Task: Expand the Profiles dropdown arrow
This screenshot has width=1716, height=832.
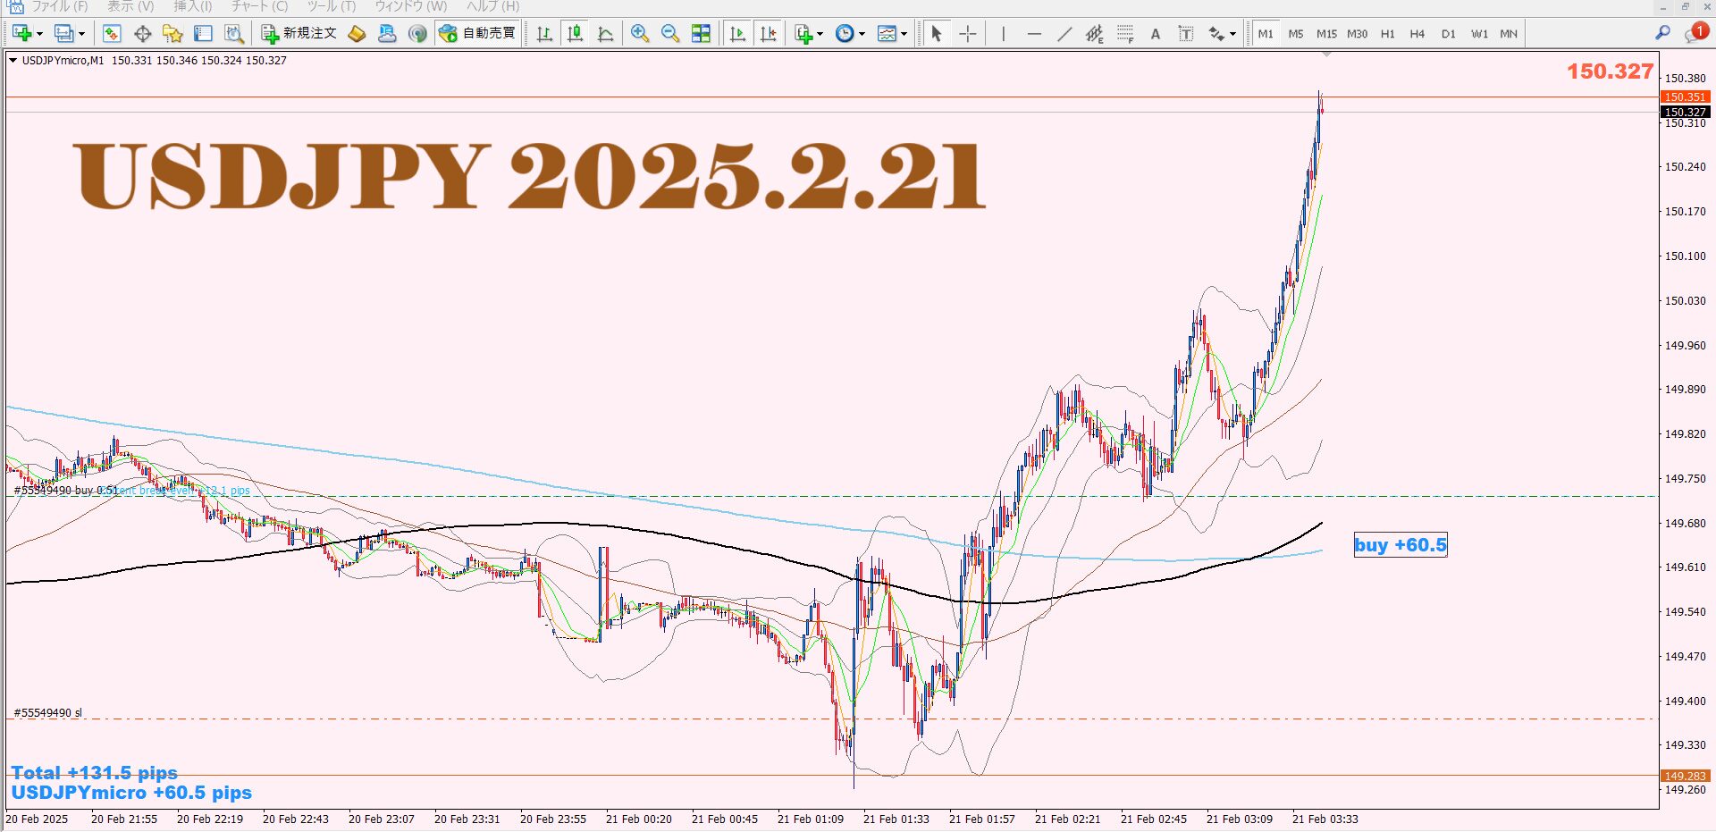Action: click(81, 34)
